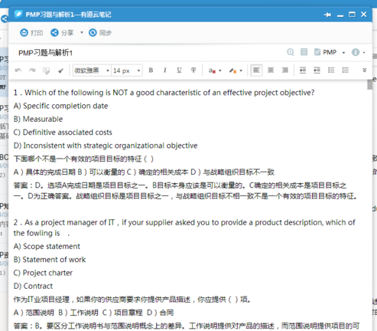Click text 'B) Statement of work'

(50, 260)
